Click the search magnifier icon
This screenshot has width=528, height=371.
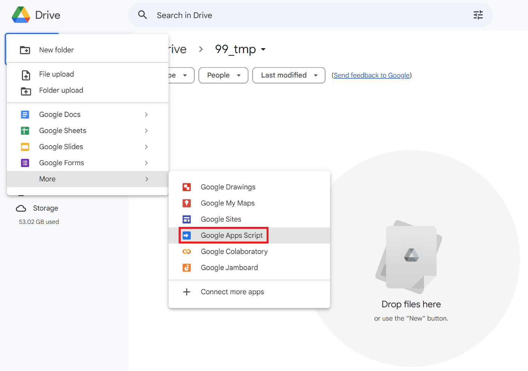point(143,15)
